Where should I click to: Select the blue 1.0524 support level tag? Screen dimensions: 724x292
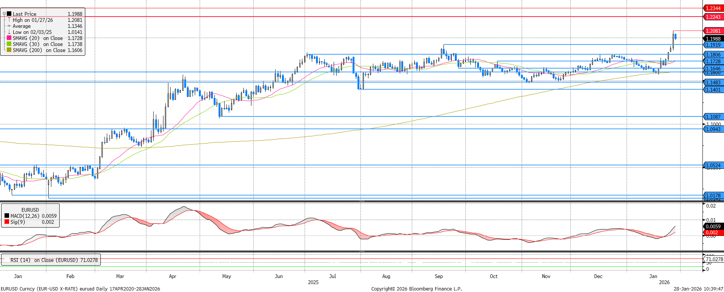[x=713, y=165]
